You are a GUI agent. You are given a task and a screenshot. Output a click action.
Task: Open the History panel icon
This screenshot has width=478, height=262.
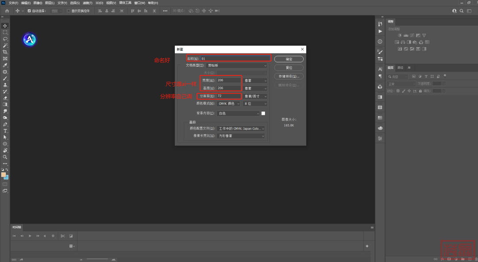coord(380,24)
